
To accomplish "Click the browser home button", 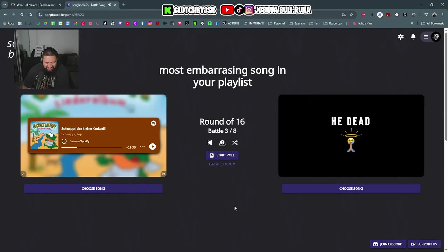I will [x=30, y=15].
